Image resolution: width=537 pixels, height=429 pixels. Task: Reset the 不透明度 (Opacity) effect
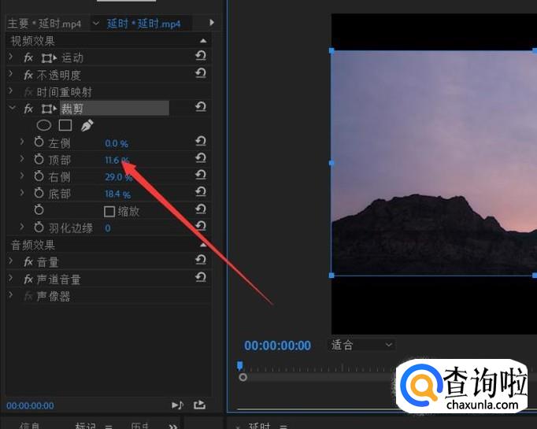click(x=201, y=72)
